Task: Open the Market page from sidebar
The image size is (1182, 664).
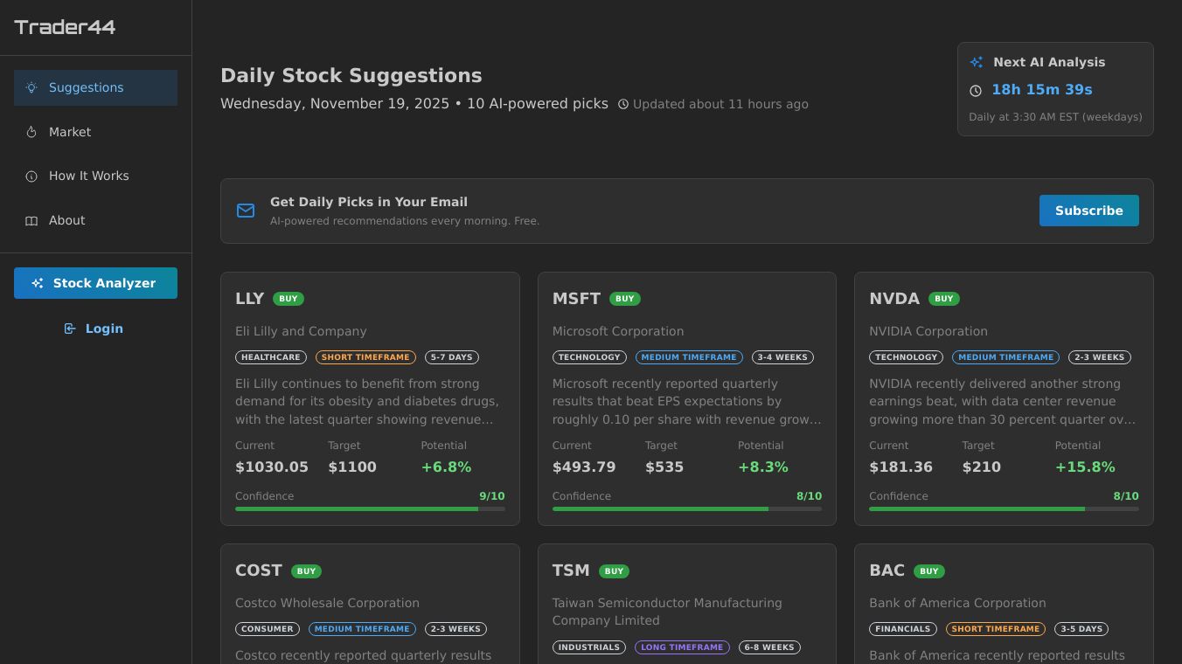Action: tap(70, 132)
